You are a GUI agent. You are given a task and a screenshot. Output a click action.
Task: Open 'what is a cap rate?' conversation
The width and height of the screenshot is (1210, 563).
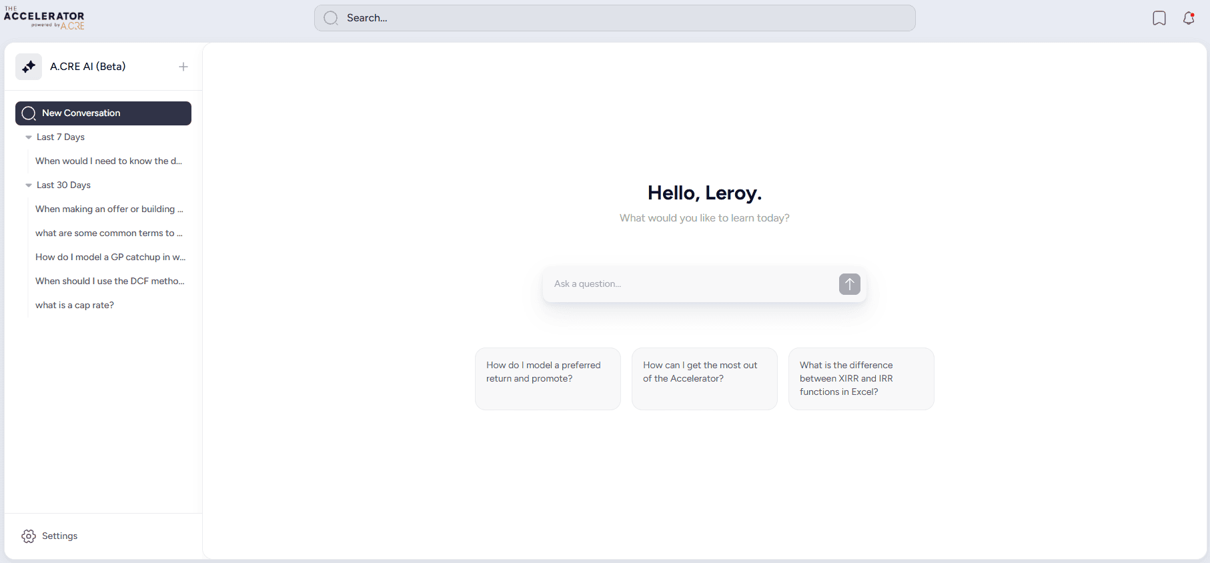75,306
